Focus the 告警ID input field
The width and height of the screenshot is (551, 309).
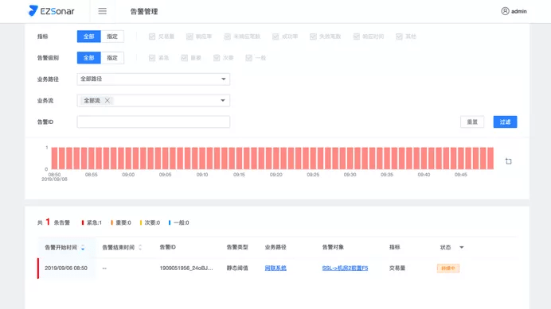[153, 122]
